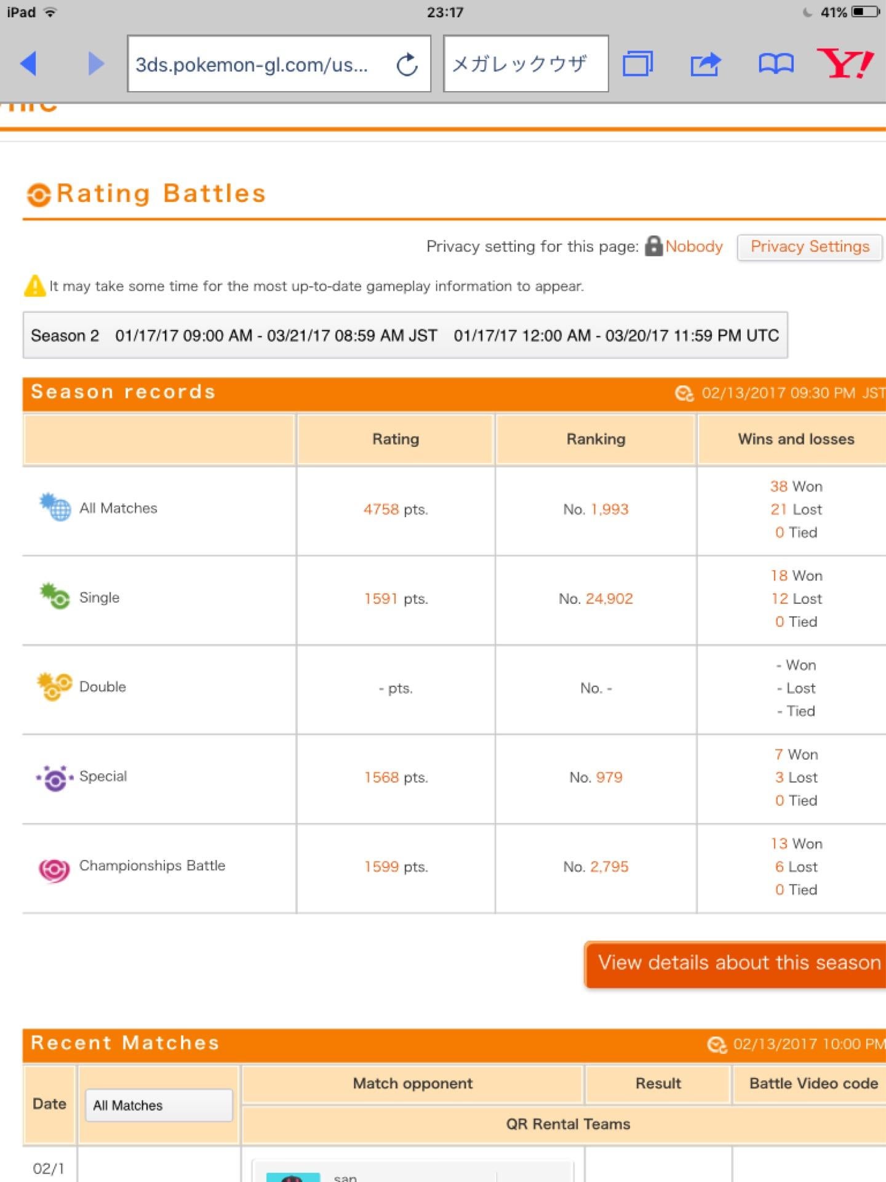Open the browser tabs overview icon
The width and height of the screenshot is (886, 1182).
pyautogui.click(x=637, y=63)
